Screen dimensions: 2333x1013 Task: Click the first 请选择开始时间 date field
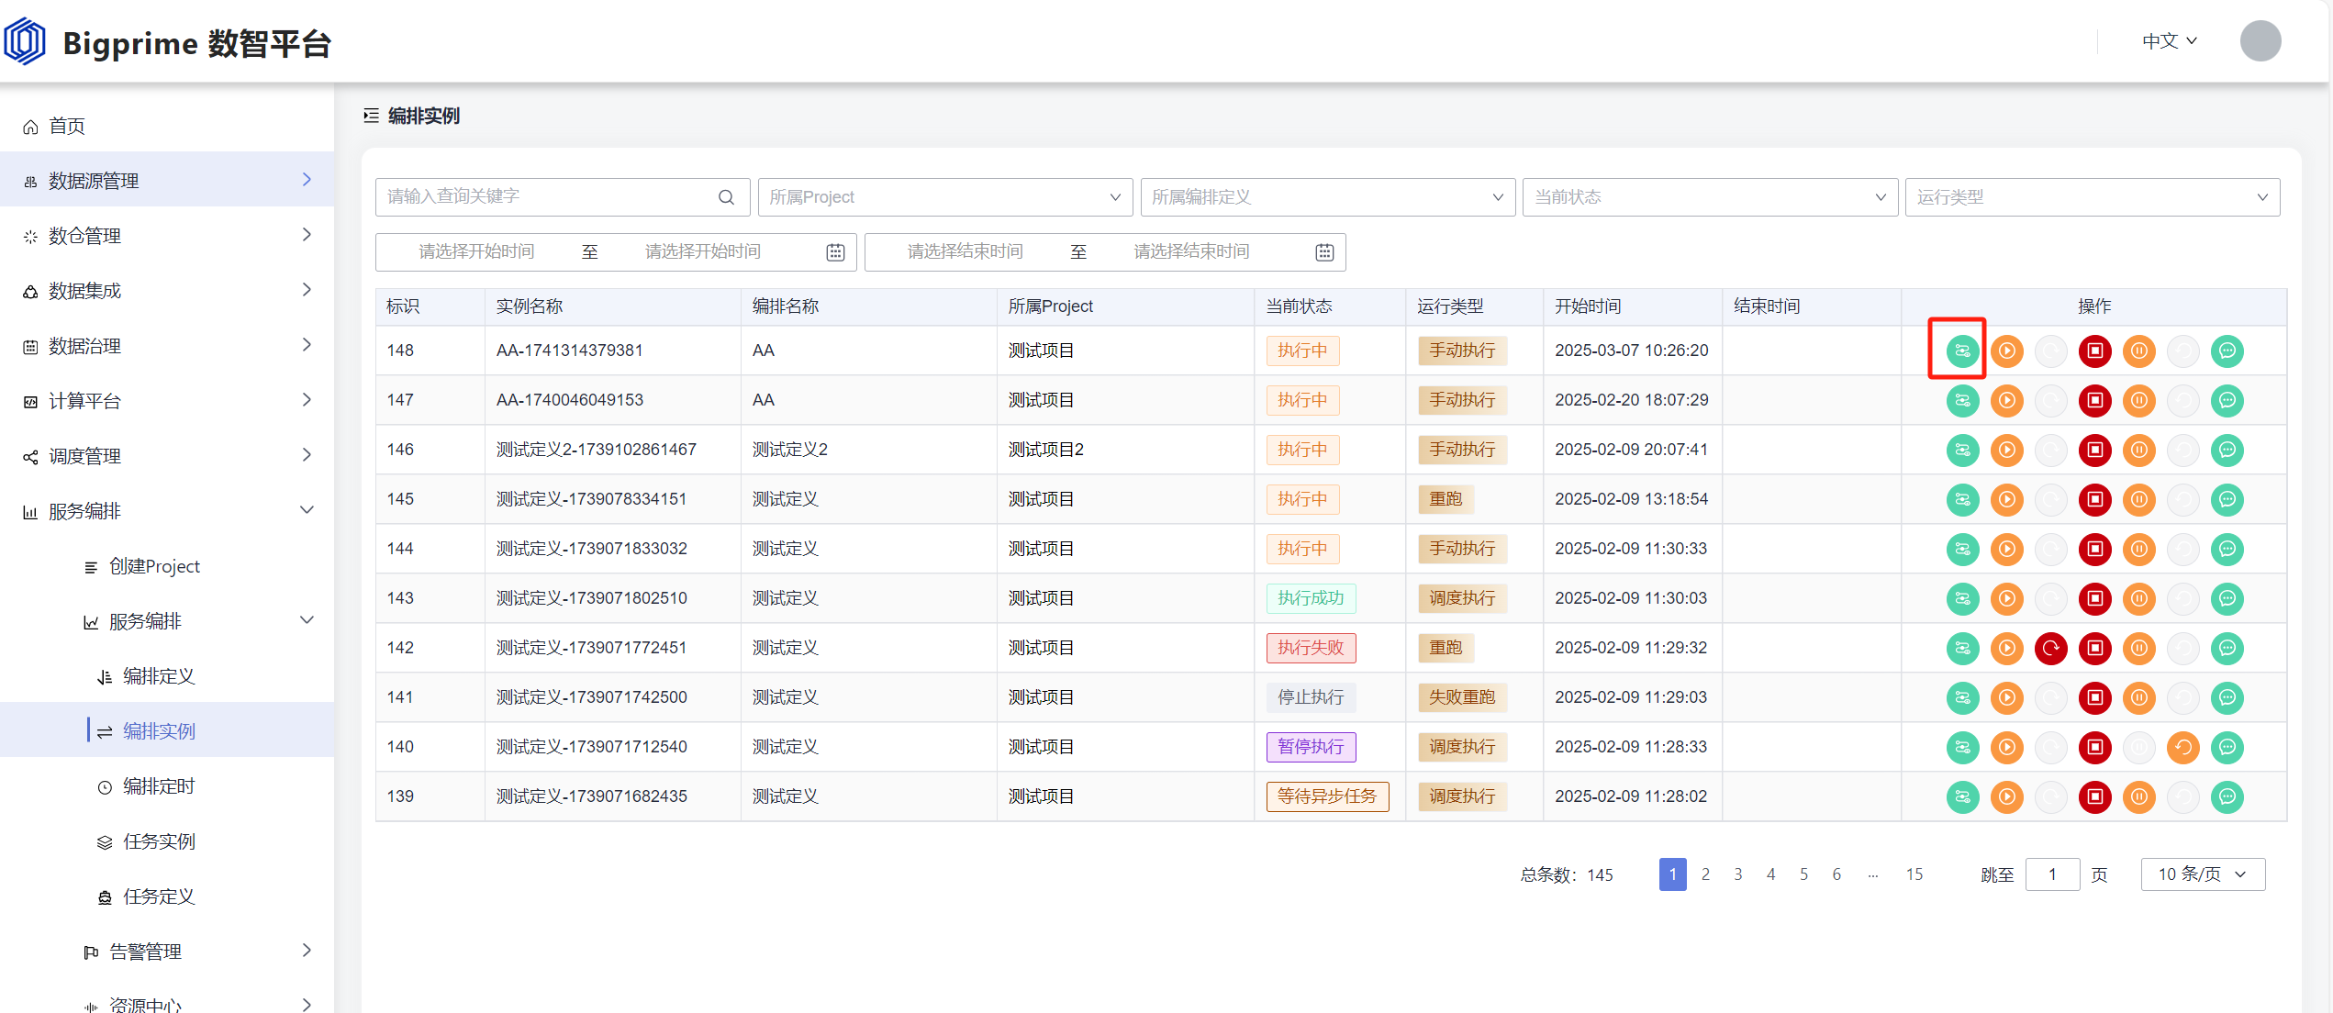(x=477, y=252)
